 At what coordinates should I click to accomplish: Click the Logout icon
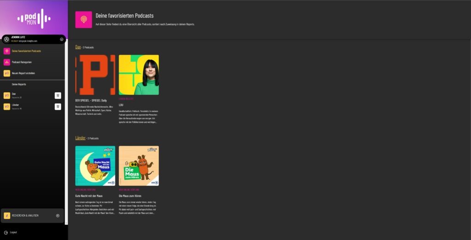point(6,233)
